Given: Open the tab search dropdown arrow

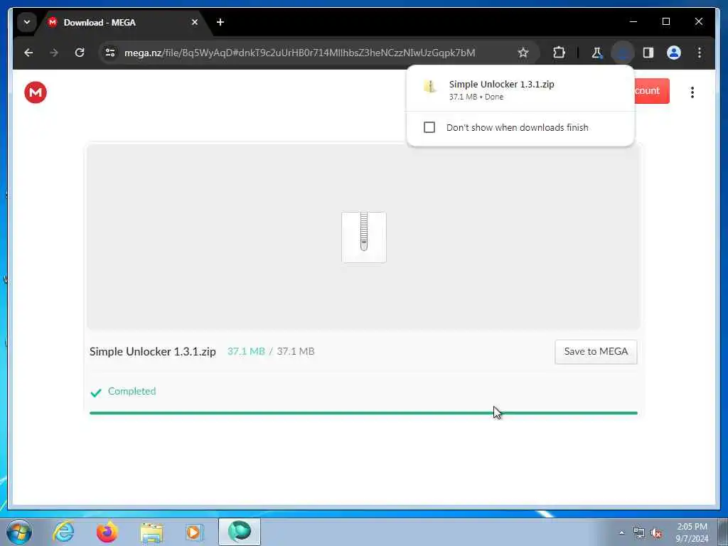Looking at the screenshot, I should point(27,22).
